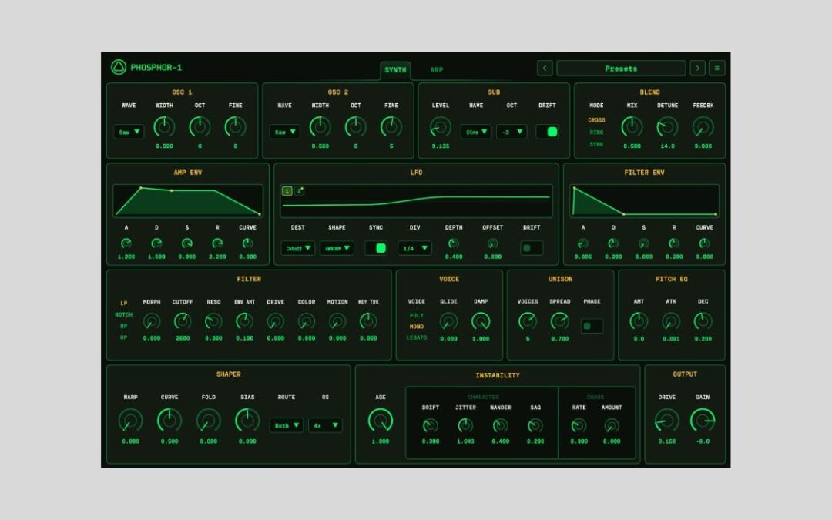Go to next preset arrow button
The image size is (832, 520).
click(697, 68)
